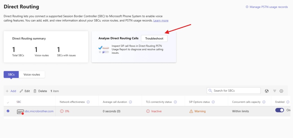Viewport: 293px width, 138px height.
Task: Click the Troubleshoot button
Action: (x=154, y=38)
